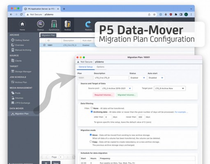
Task: Click the browser back arrow
Action: click(11, 14)
